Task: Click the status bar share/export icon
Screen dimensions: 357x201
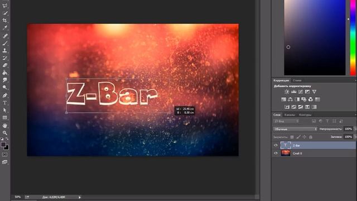Action: (27, 197)
